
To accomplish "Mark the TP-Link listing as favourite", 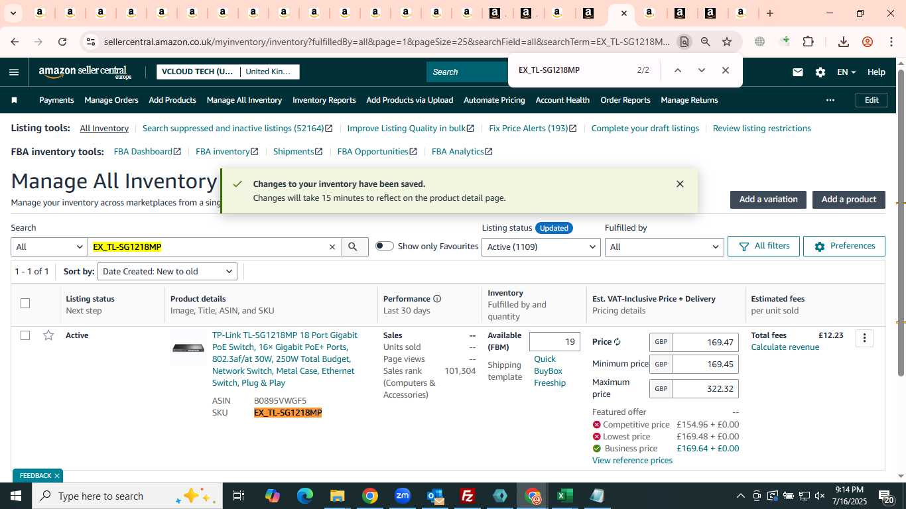I will [48, 335].
